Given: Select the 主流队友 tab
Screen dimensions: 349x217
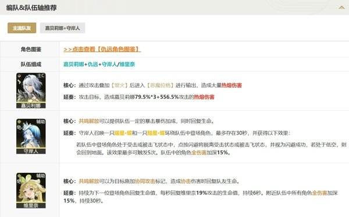Looking at the screenshot, I should coord(22,28).
